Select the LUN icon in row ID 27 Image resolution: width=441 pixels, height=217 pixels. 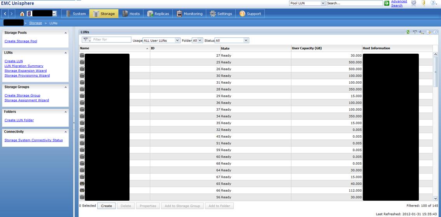click(x=82, y=55)
